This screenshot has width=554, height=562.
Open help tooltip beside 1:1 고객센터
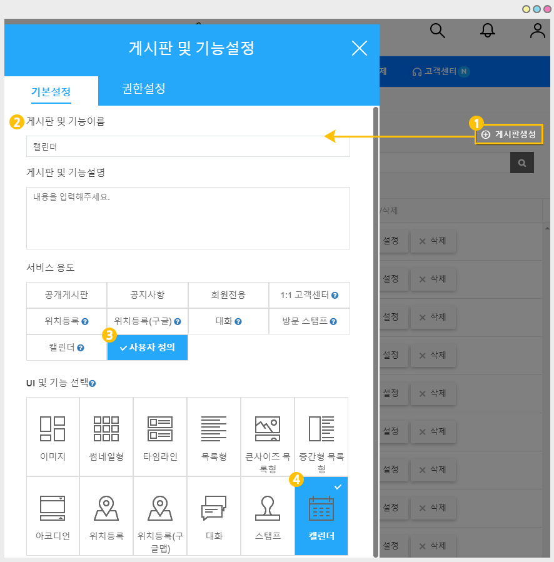pyautogui.click(x=335, y=295)
